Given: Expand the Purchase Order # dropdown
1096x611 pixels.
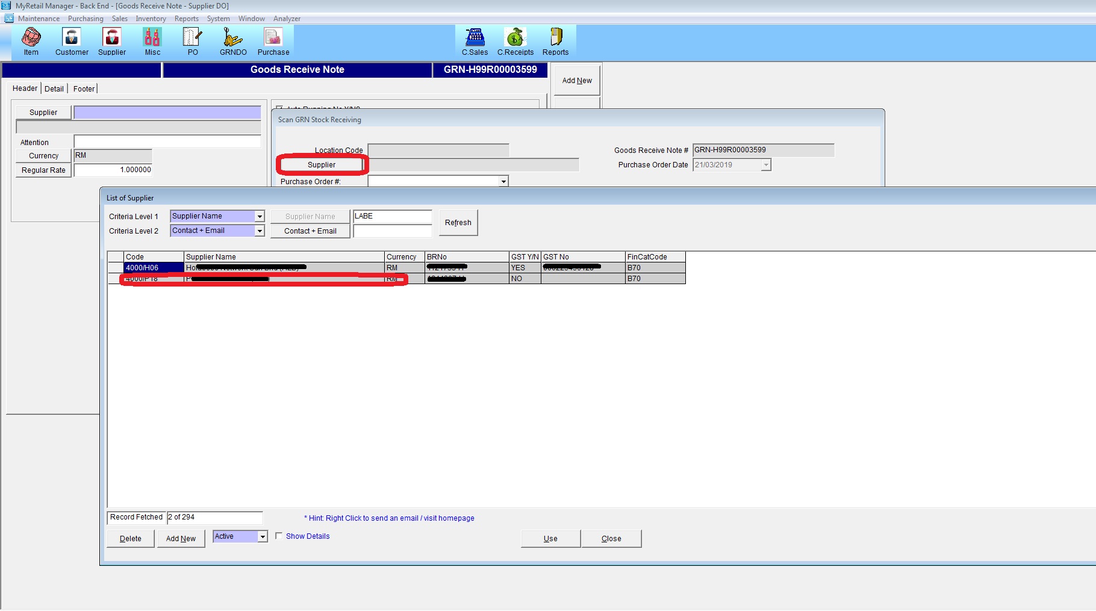Looking at the screenshot, I should 503,181.
